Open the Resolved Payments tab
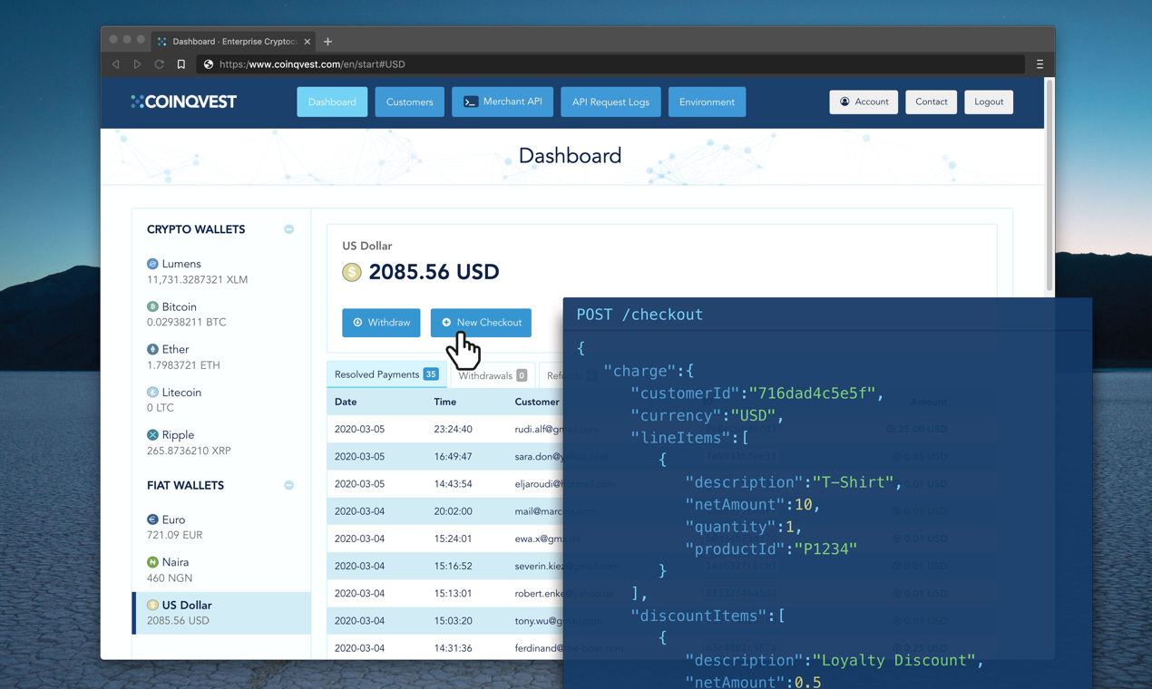The width and height of the screenshot is (1152, 689). pyautogui.click(x=386, y=373)
